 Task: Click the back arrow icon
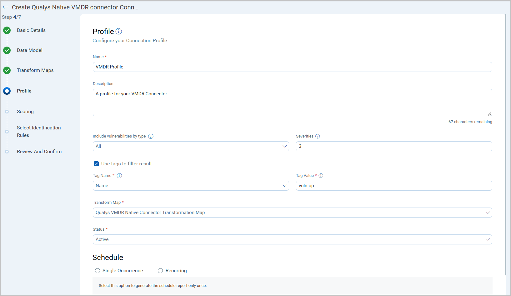pos(6,7)
